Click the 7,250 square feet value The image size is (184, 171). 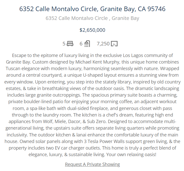click(103, 44)
